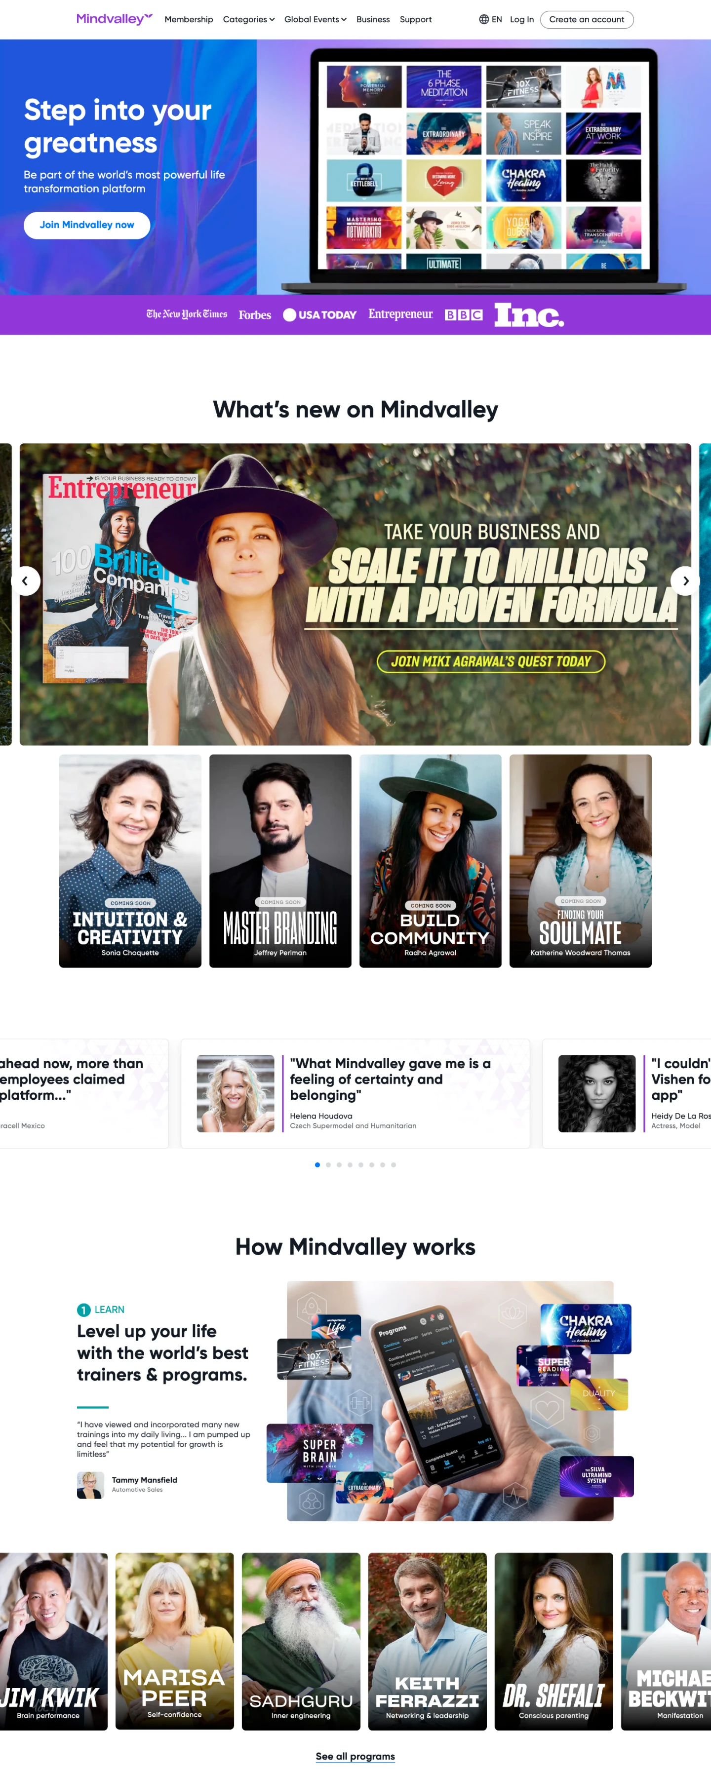711x1772 pixels.
Task: Open language selector globe icon
Action: [484, 19]
